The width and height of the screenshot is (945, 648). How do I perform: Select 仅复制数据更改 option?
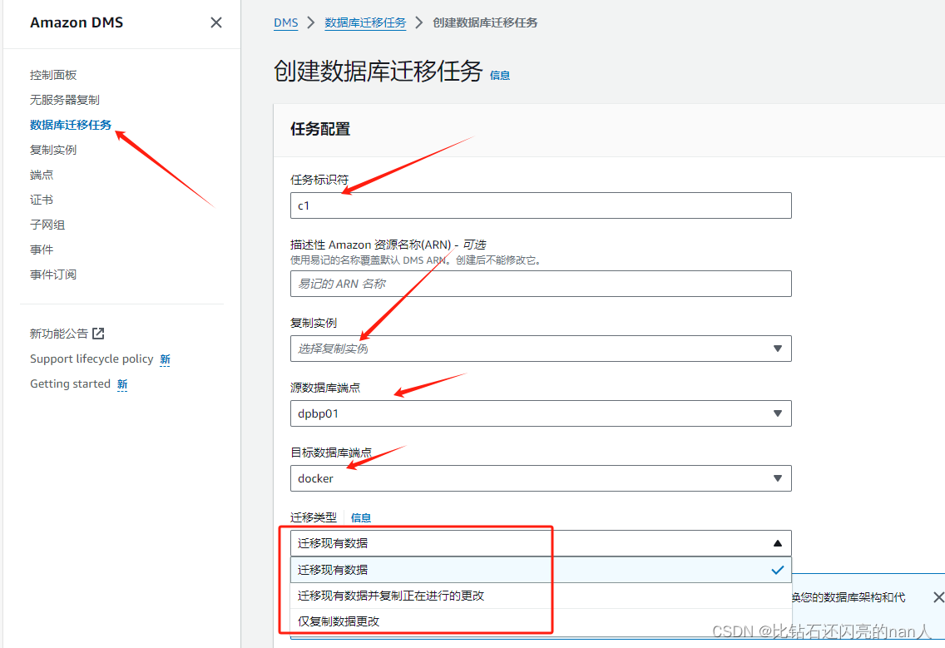point(541,621)
